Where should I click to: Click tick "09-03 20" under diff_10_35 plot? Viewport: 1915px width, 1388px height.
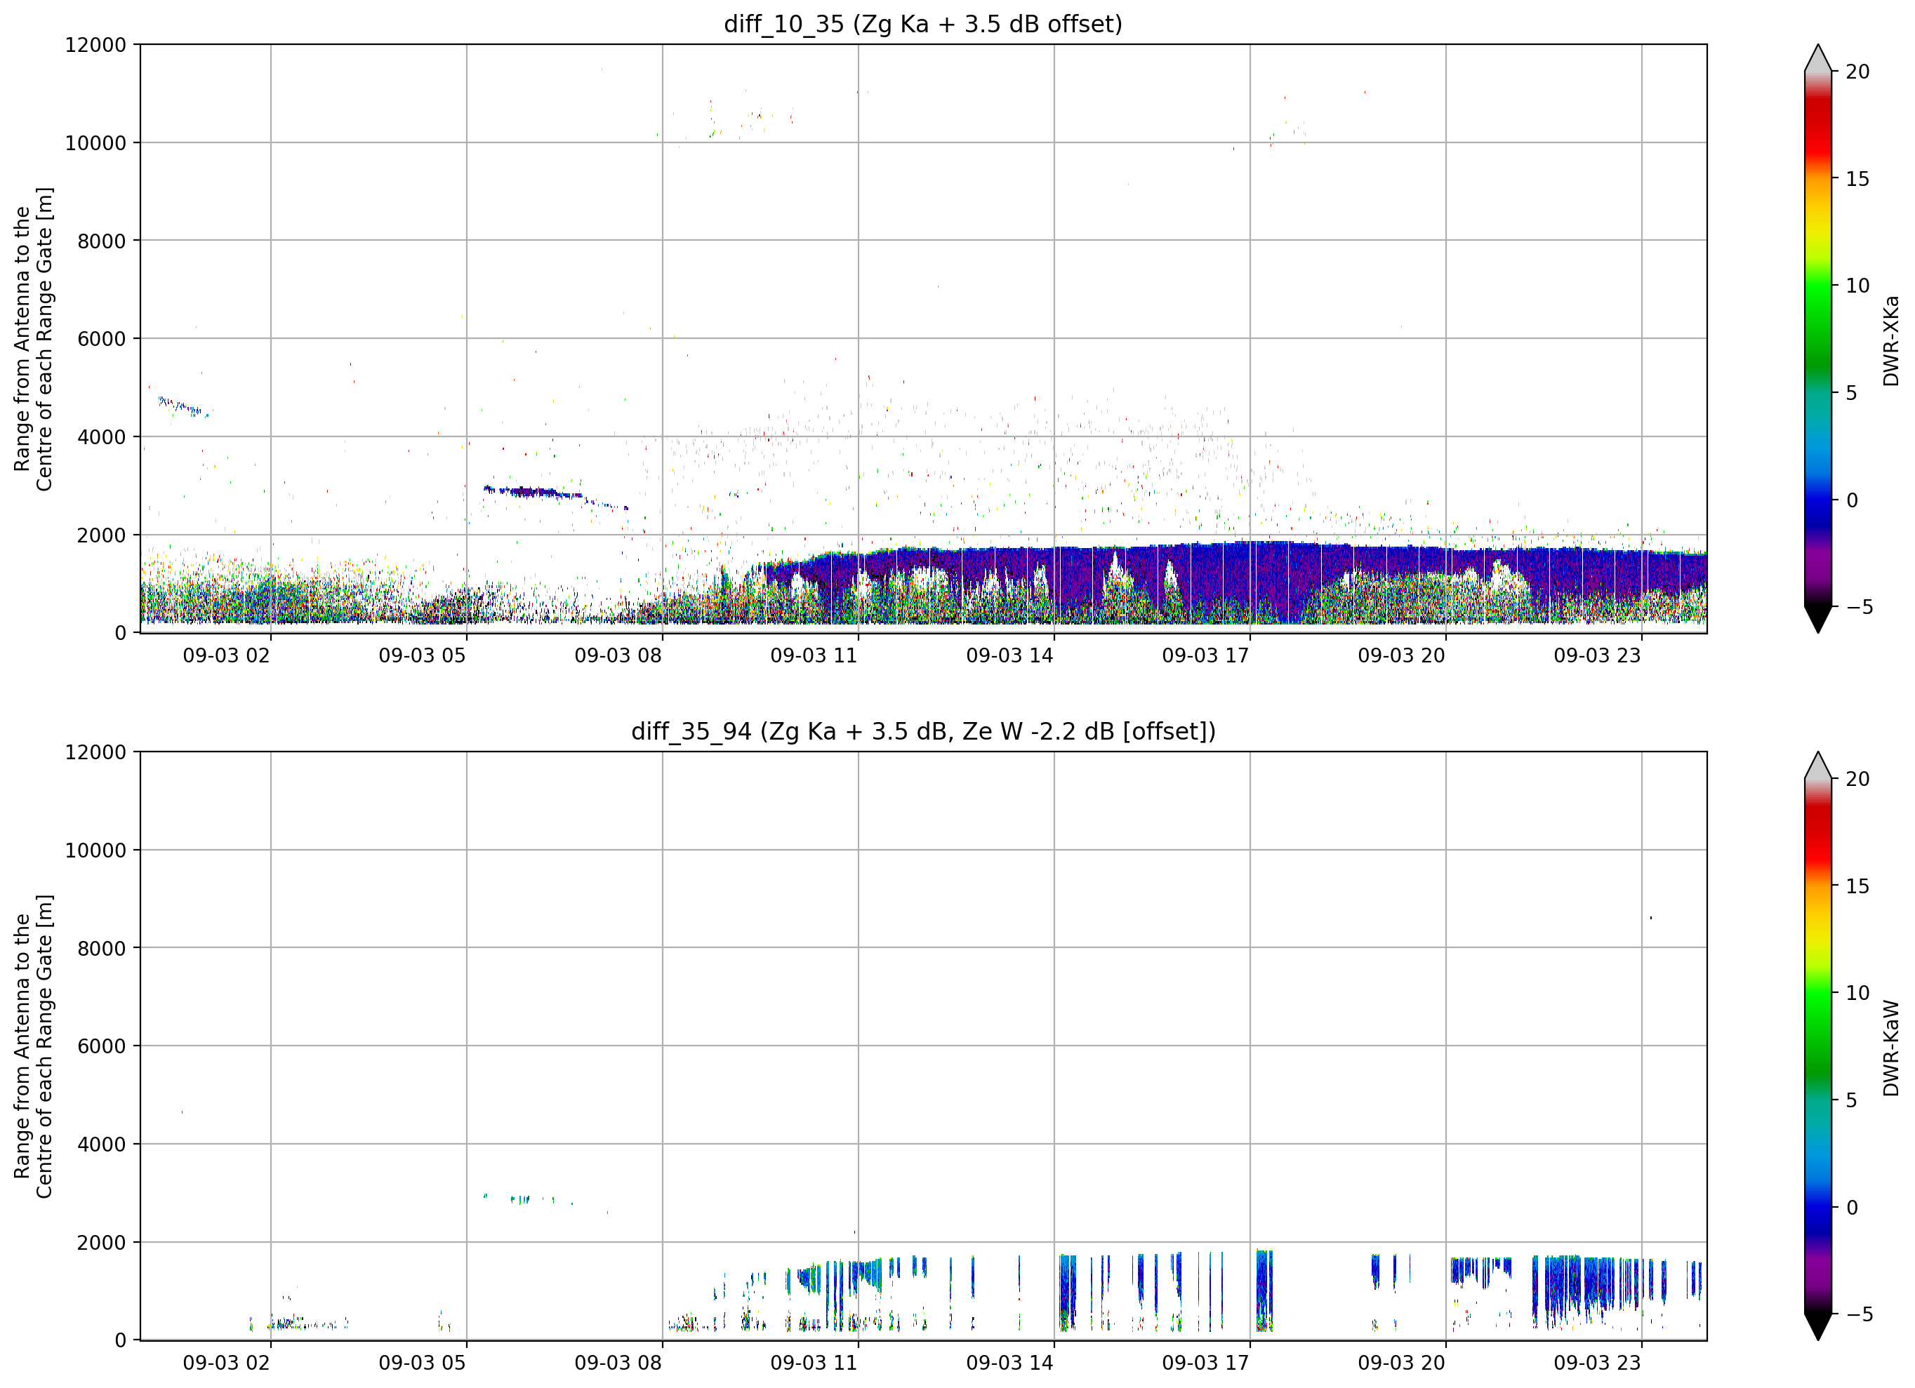1402,656
